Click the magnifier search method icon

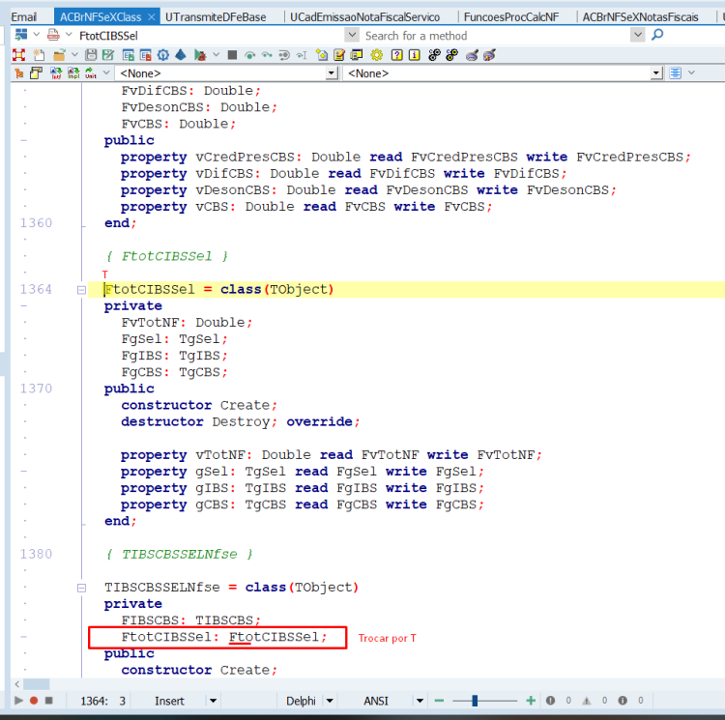click(x=657, y=35)
